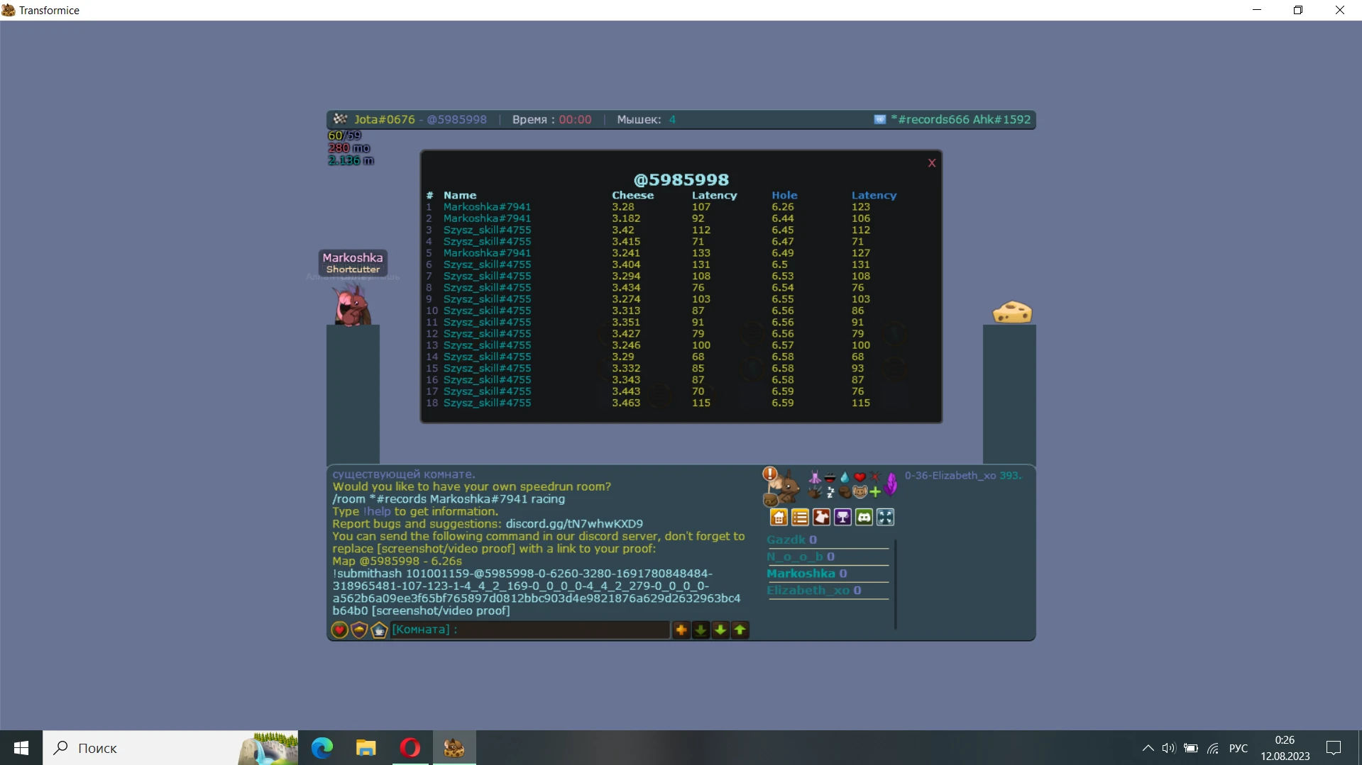Open the green Discord button
The height and width of the screenshot is (765, 1362).
click(864, 518)
